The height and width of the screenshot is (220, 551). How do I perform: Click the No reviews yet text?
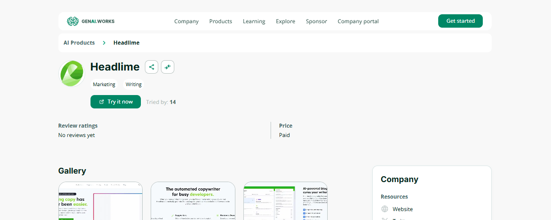click(77, 135)
